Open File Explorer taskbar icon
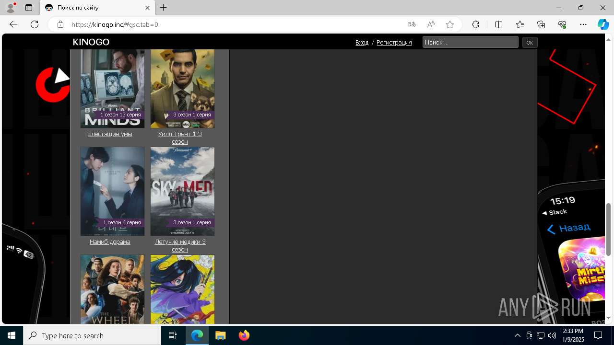614x345 pixels. pyautogui.click(x=221, y=335)
